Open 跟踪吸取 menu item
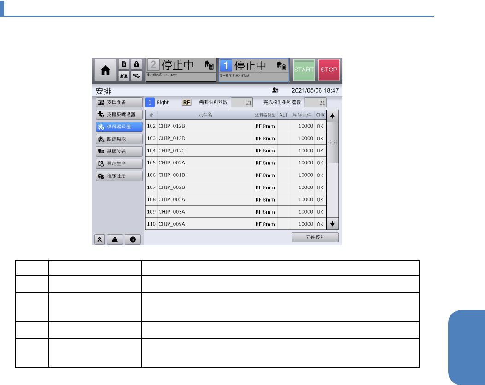The width and height of the screenshot is (485, 385). coord(119,139)
